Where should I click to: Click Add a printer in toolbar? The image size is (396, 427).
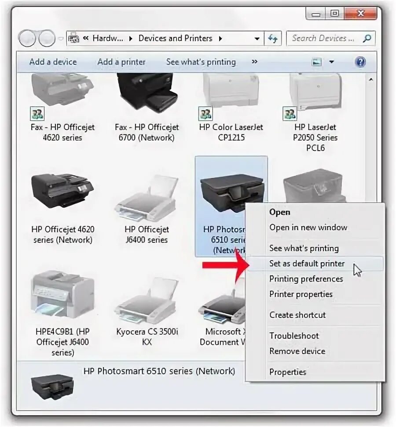pos(121,62)
